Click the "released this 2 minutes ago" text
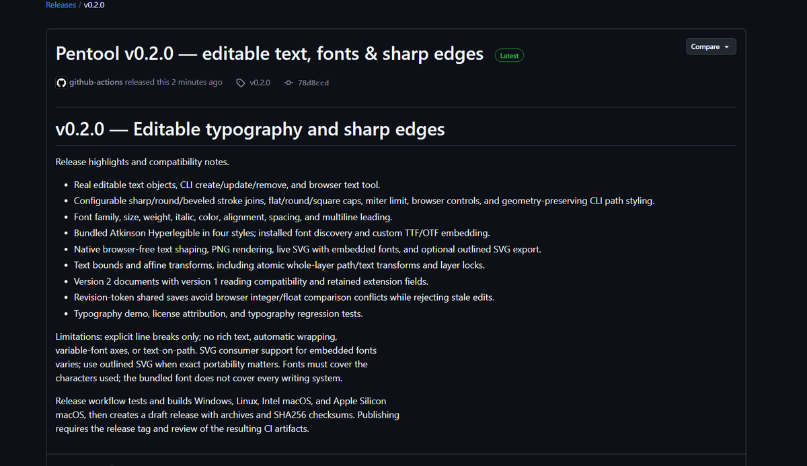 coord(174,83)
